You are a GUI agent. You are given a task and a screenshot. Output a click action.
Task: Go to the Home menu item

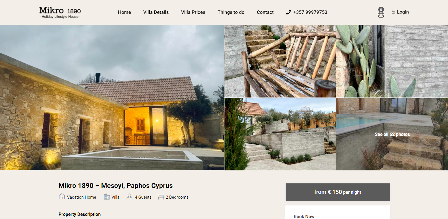124,12
